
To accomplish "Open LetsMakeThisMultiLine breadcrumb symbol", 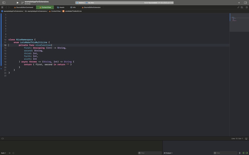I will click(x=72, y=11).
